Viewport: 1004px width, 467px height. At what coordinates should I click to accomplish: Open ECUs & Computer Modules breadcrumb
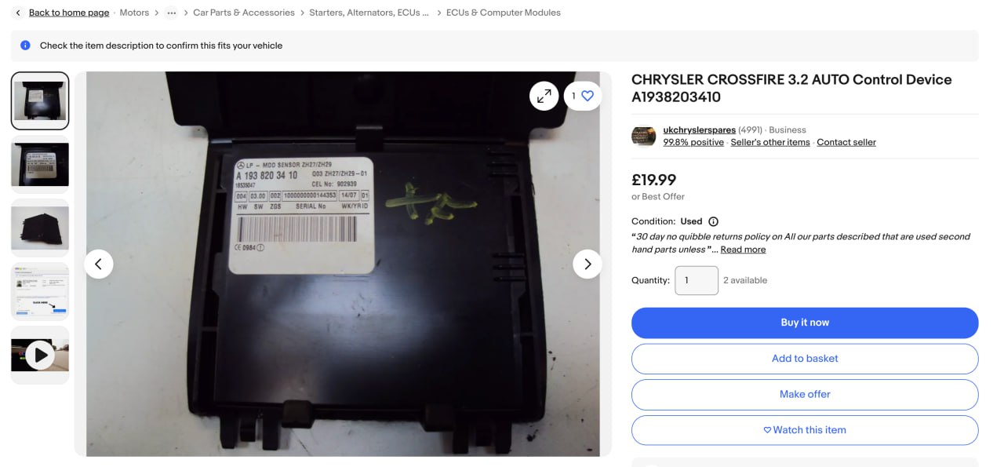(x=504, y=13)
